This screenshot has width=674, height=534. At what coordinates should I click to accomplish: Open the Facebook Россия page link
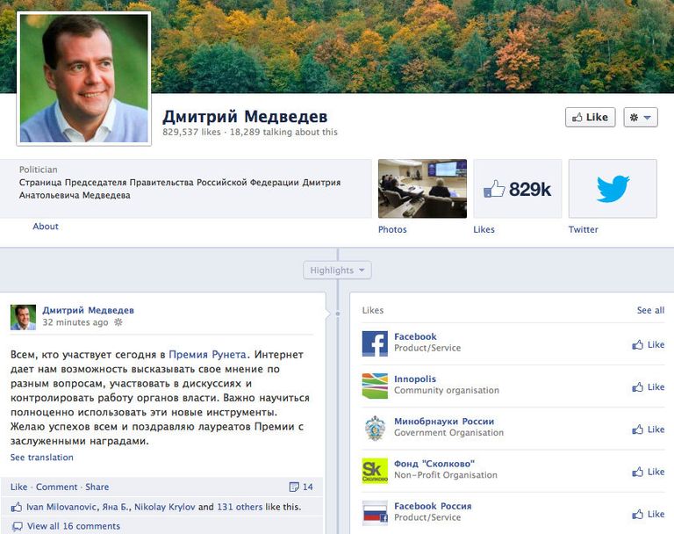click(x=433, y=506)
